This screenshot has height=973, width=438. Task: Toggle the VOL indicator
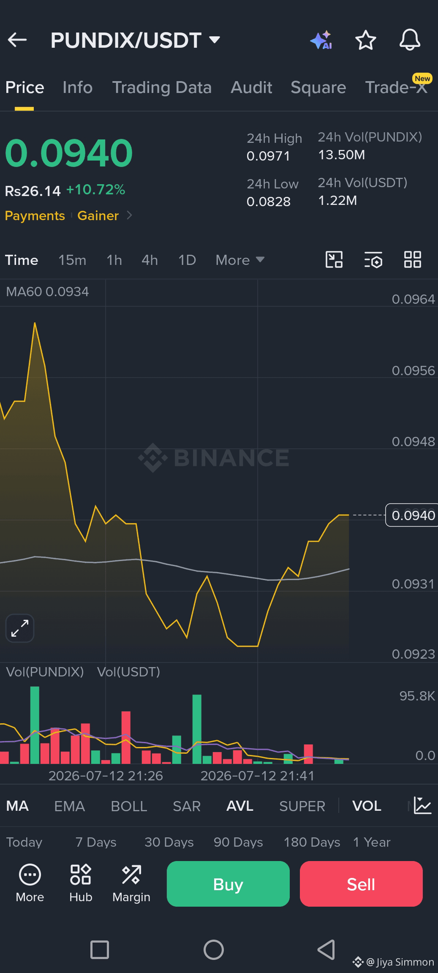tap(367, 806)
